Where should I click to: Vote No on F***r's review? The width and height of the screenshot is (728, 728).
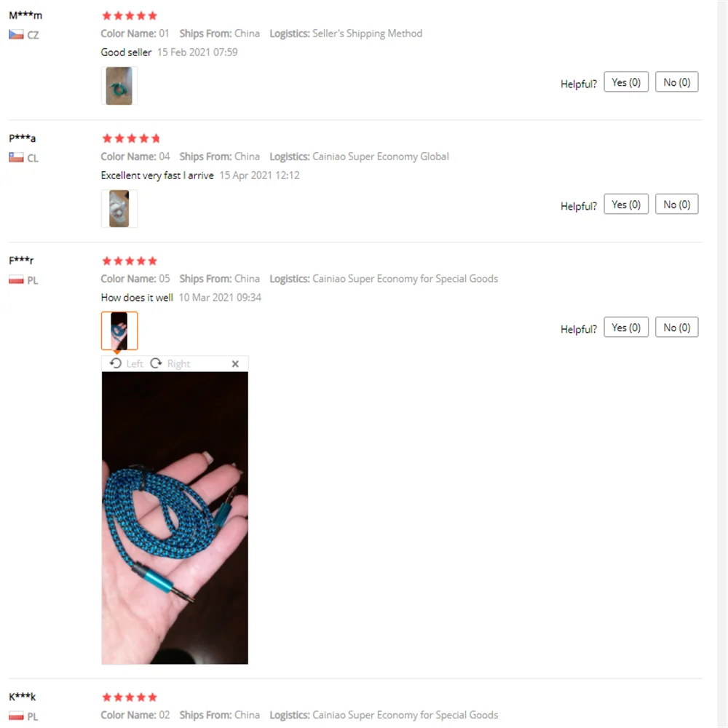[676, 328]
